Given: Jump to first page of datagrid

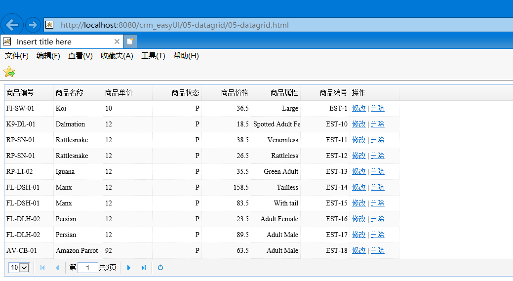Looking at the screenshot, I should pos(42,268).
